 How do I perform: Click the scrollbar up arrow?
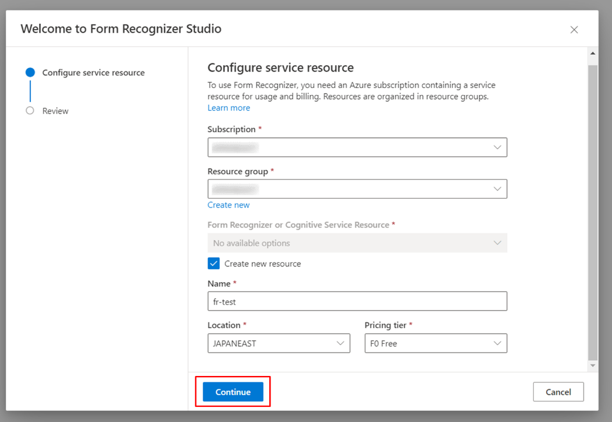click(593, 53)
